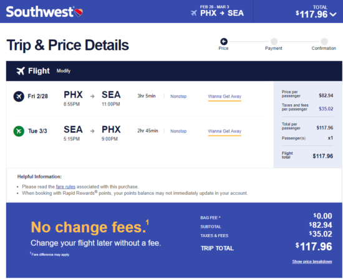Click Nonstop link for the Tue 3/3 flight
The height and width of the screenshot is (279, 343).
point(178,131)
